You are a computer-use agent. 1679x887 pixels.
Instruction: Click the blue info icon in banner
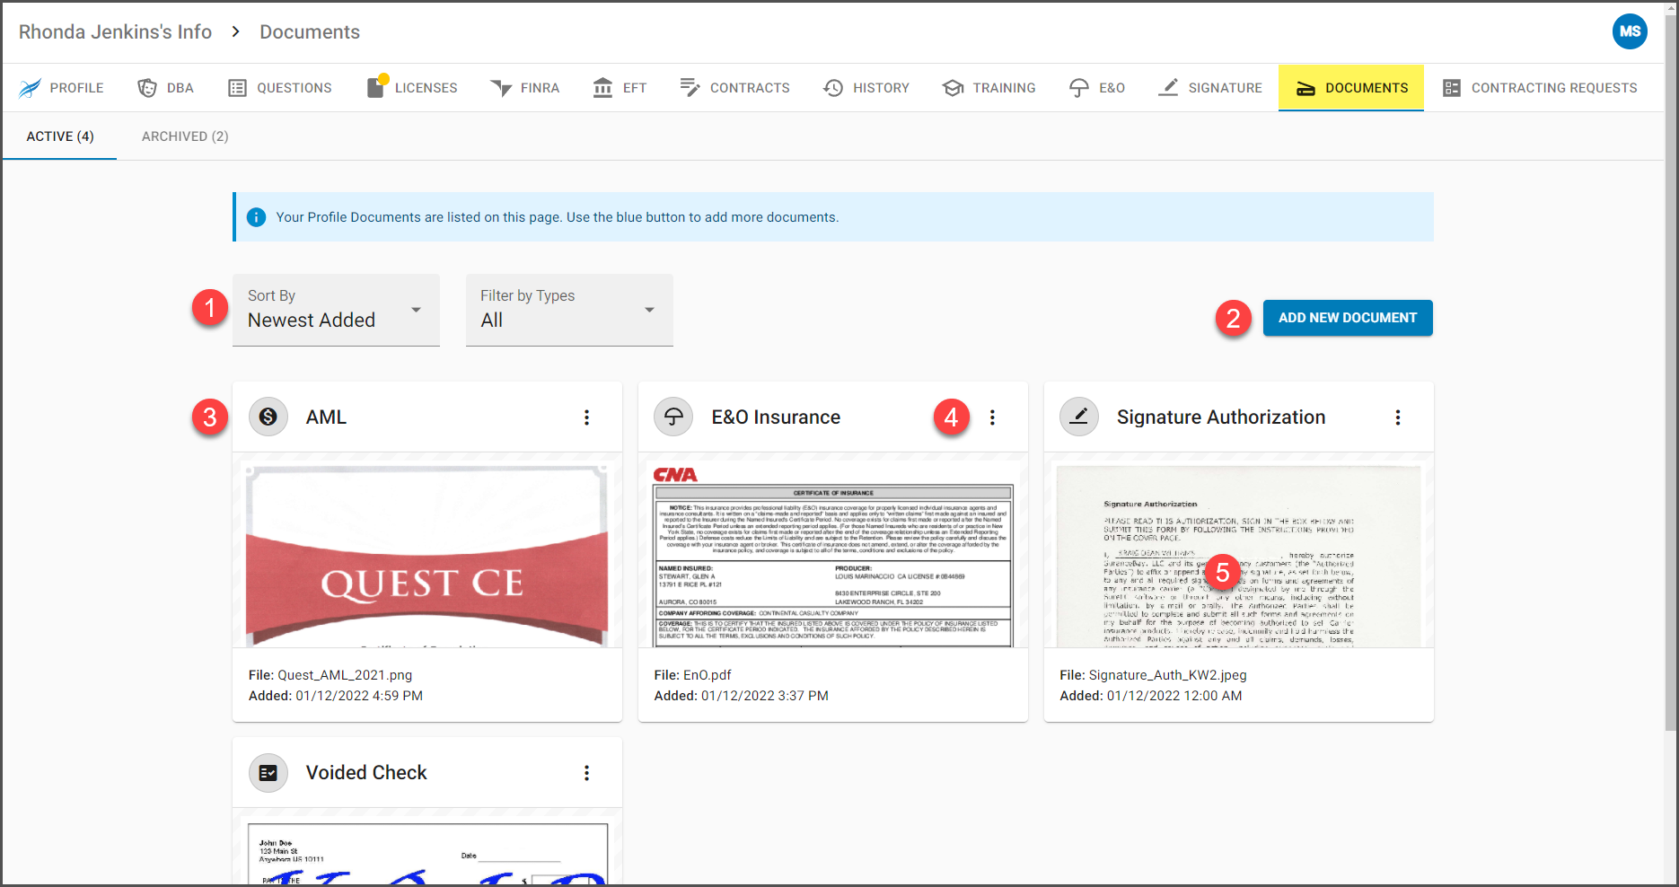click(x=256, y=217)
